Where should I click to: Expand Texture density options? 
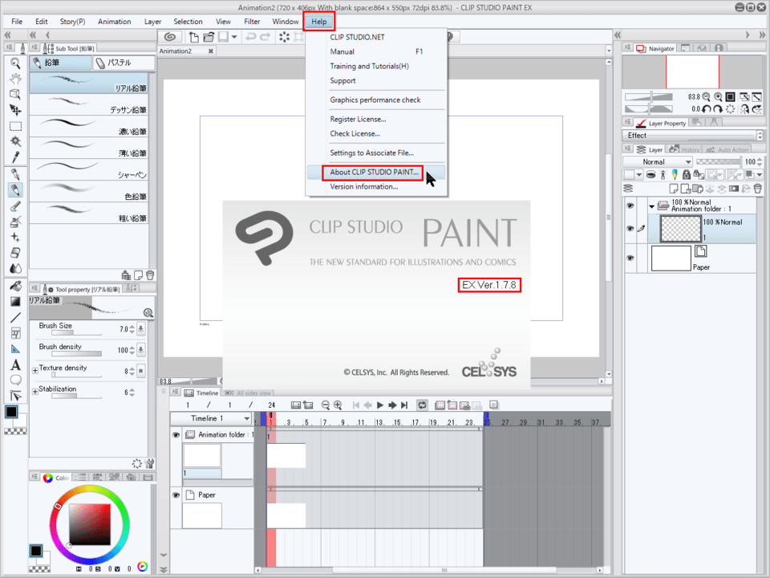click(x=34, y=370)
